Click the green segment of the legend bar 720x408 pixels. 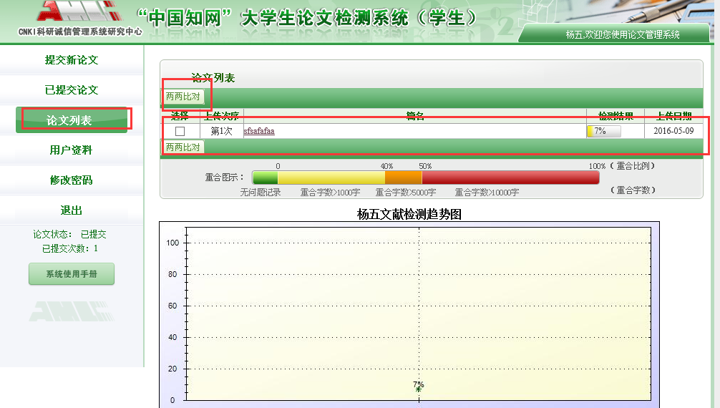pos(266,178)
